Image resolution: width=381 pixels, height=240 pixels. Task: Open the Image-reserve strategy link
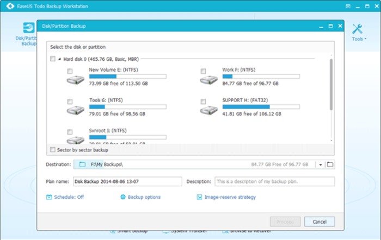[x=230, y=197]
